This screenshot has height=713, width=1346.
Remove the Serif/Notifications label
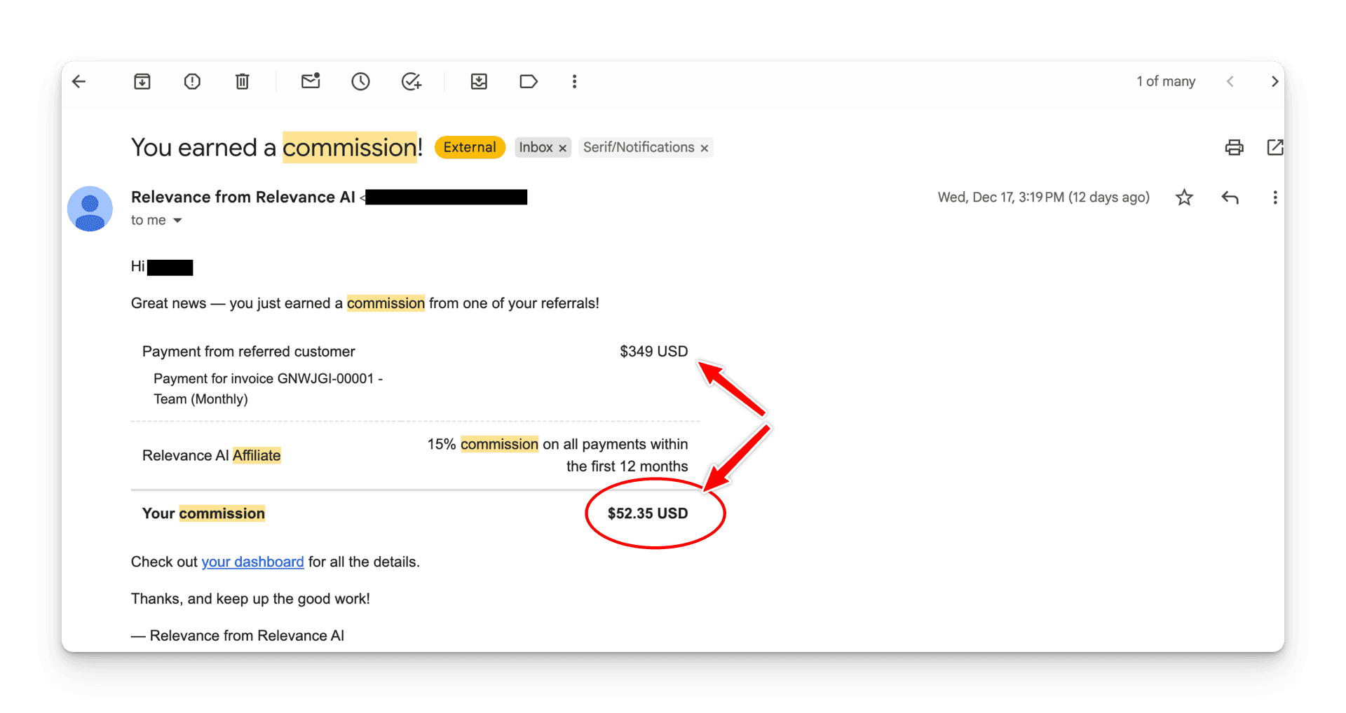[705, 147]
